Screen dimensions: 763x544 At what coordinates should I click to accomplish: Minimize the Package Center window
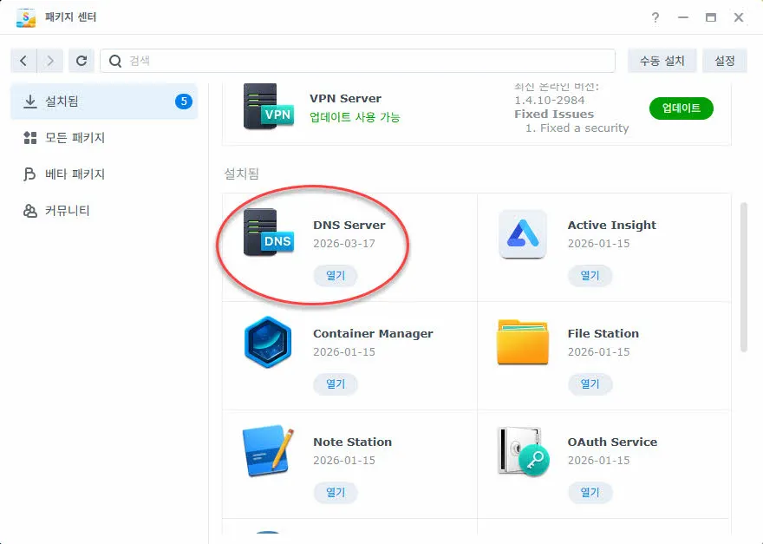coord(683,17)
